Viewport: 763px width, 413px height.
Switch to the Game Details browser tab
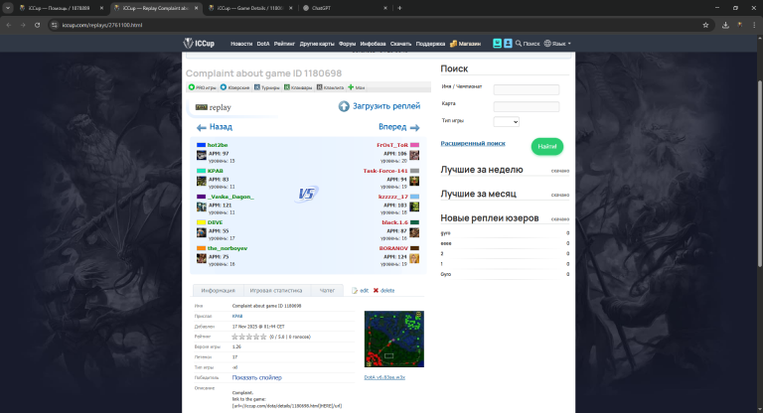click(x=250, y=8)
